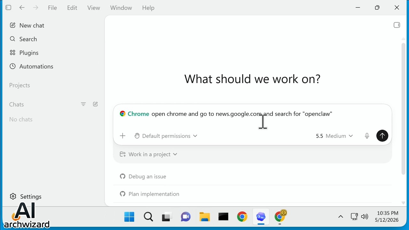Open File Explorer from the taskbar

pyautogui.click(x=204, y=217)
